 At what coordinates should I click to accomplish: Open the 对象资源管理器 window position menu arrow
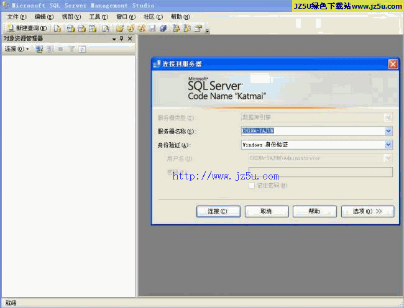click(114, 39)
